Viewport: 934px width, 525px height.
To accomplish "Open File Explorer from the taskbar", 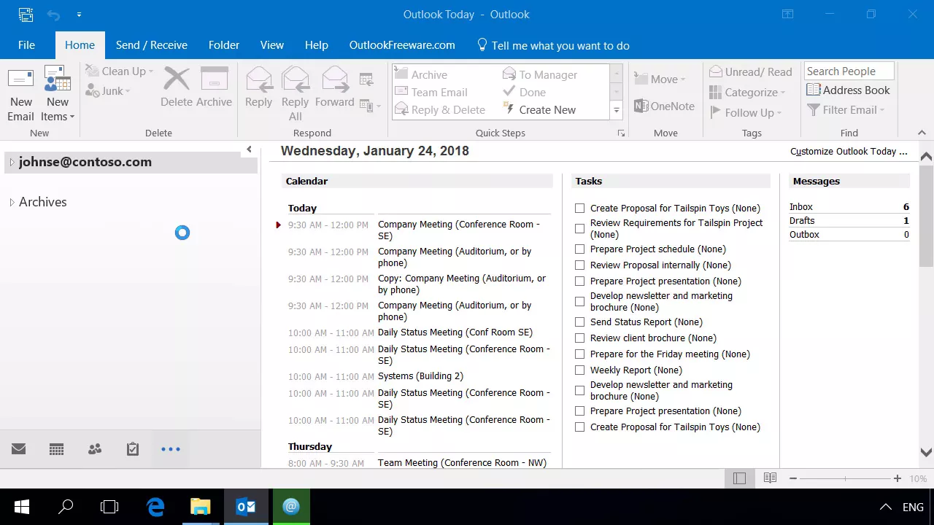I will click(x=201, y=507).
